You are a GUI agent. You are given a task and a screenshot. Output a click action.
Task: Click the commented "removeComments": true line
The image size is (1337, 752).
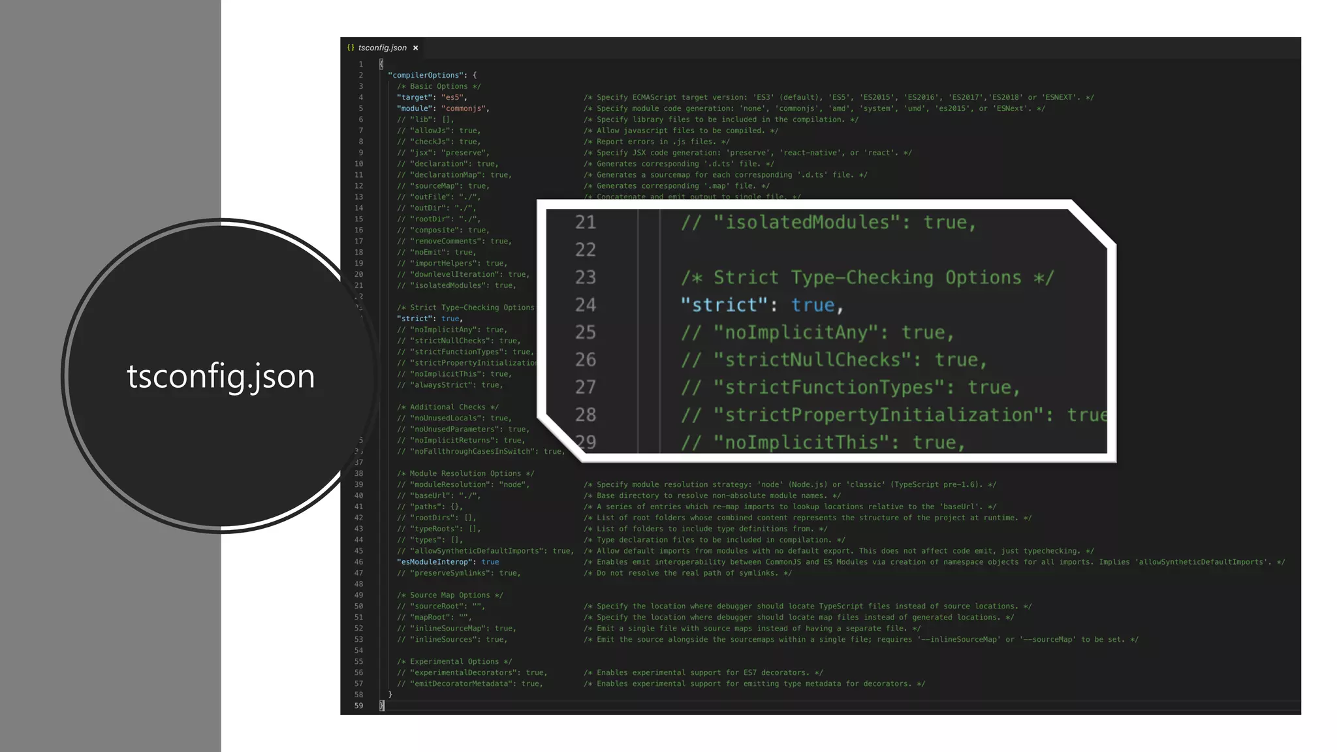[454, 242]
